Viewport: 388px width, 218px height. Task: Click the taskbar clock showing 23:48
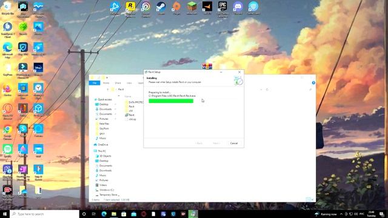tap(372, 214)
